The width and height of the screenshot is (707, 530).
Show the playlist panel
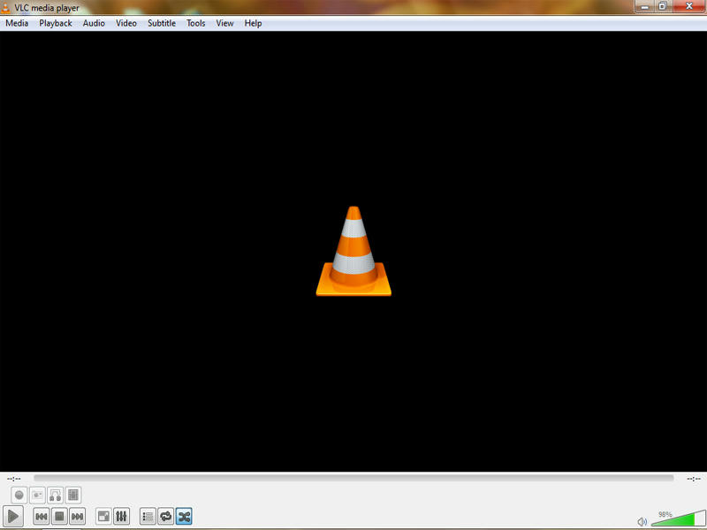tap(148, 516)
